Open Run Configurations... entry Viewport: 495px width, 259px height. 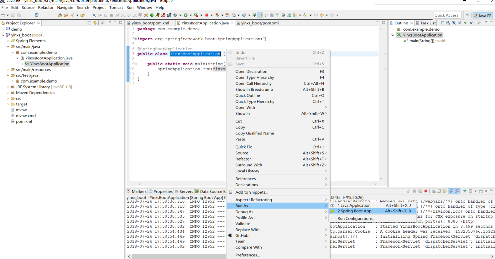click(357, 218)
